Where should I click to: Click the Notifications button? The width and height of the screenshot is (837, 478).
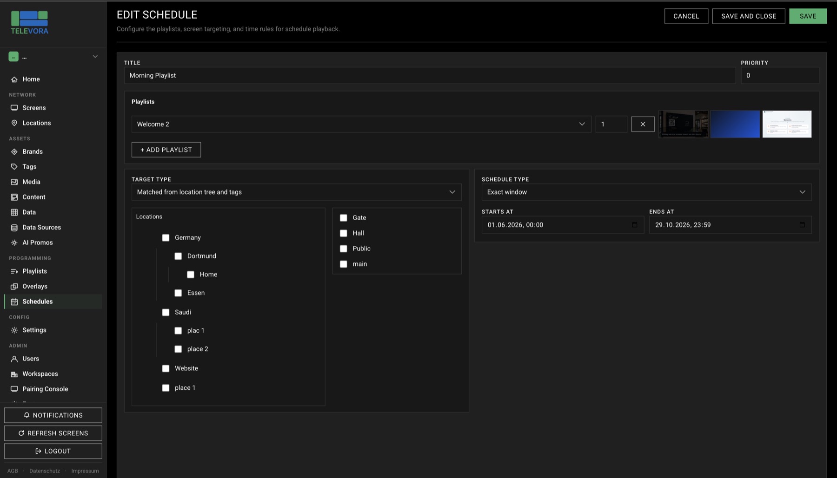tap(53, 415)
